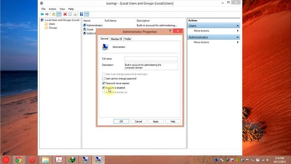Click the Cancel button in dialog
291x164 pixels.
tap(138, 122)
